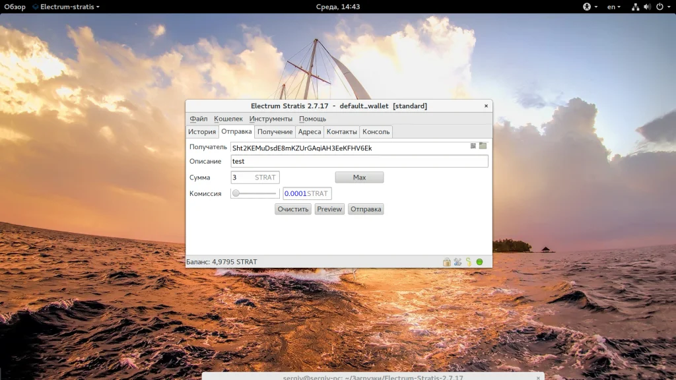676x380 pixels.
Task: Open the accessibility menu in top bar
Action: (x=586, y=7)
